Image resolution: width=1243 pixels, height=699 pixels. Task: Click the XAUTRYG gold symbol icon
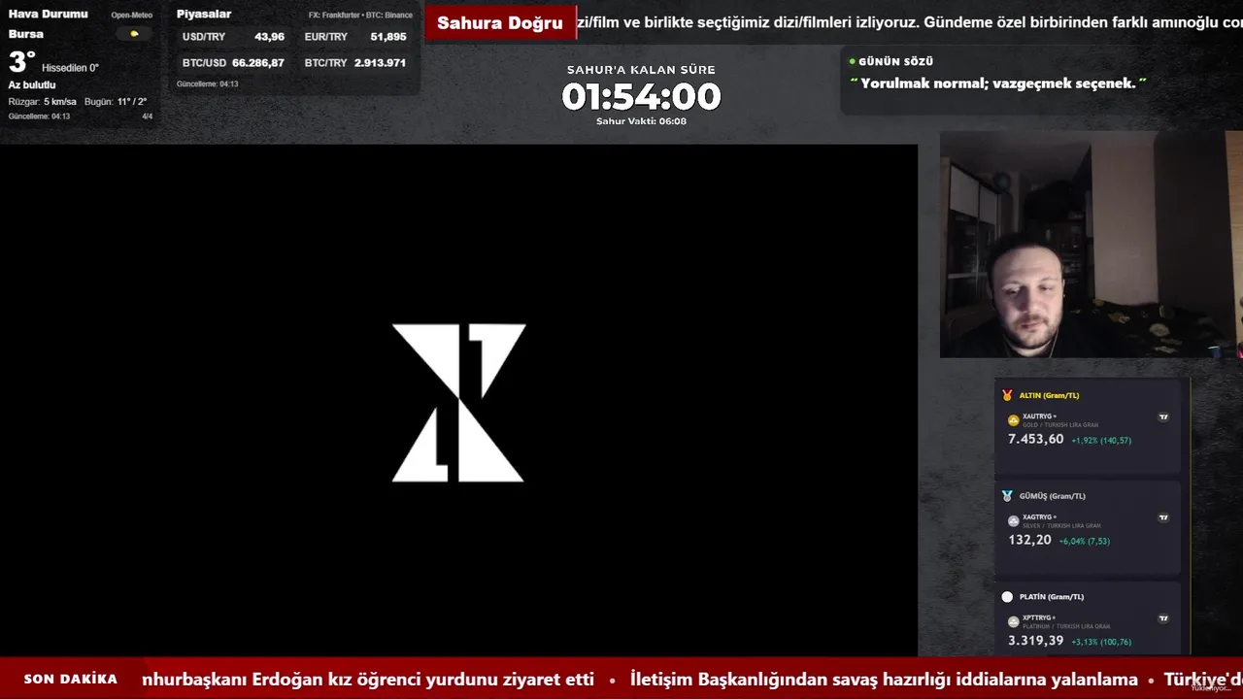point(1014,420)
